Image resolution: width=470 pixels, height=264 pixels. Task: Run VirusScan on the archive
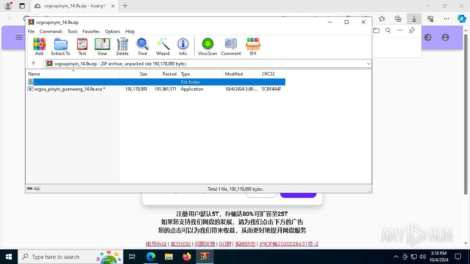(x=207, y=47)
